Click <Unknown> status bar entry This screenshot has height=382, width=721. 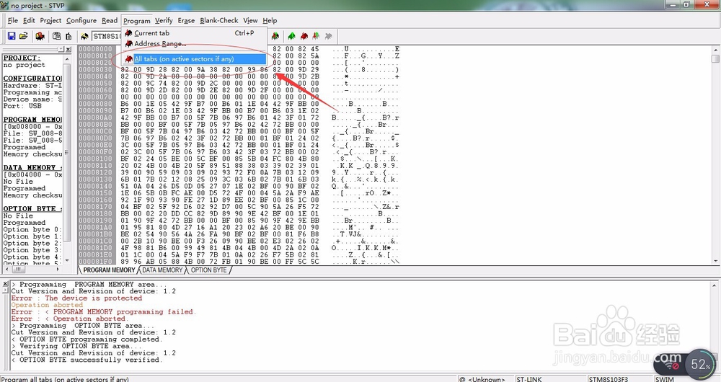[x=486, y=379]
